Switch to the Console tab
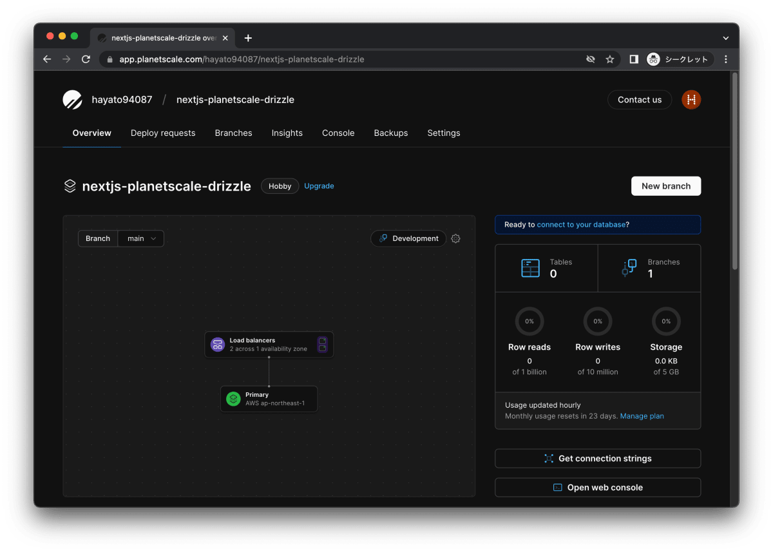The image size is (773, 552). coord(338,133)
